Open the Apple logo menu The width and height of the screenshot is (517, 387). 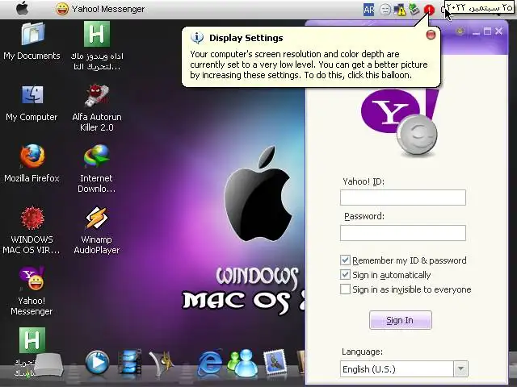[22, 9]
